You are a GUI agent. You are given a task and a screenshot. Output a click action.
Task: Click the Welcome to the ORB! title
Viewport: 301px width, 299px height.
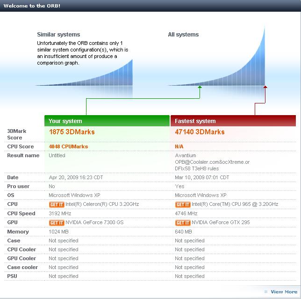click(32, 6)
